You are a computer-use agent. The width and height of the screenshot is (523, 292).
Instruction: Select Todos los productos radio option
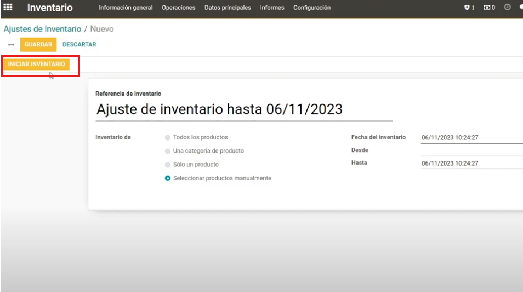(x=167, y=137)
